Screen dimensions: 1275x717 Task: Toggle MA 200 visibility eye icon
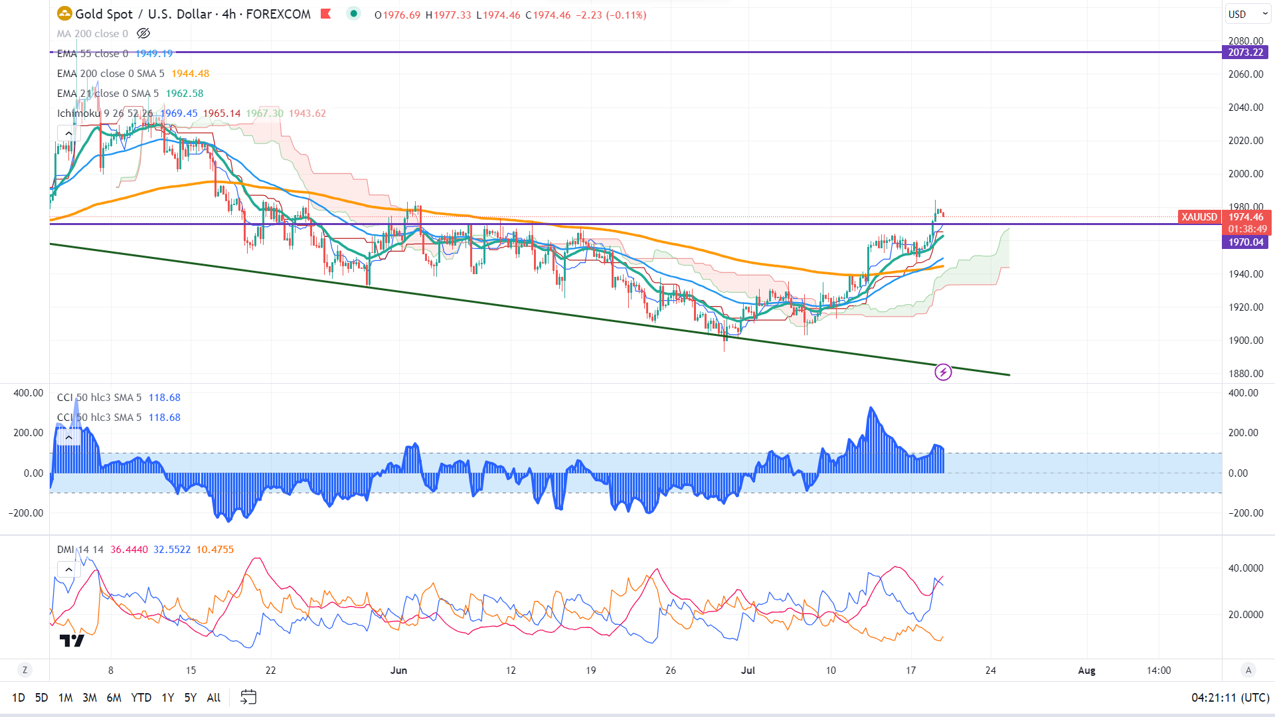[x=143, y=33]
